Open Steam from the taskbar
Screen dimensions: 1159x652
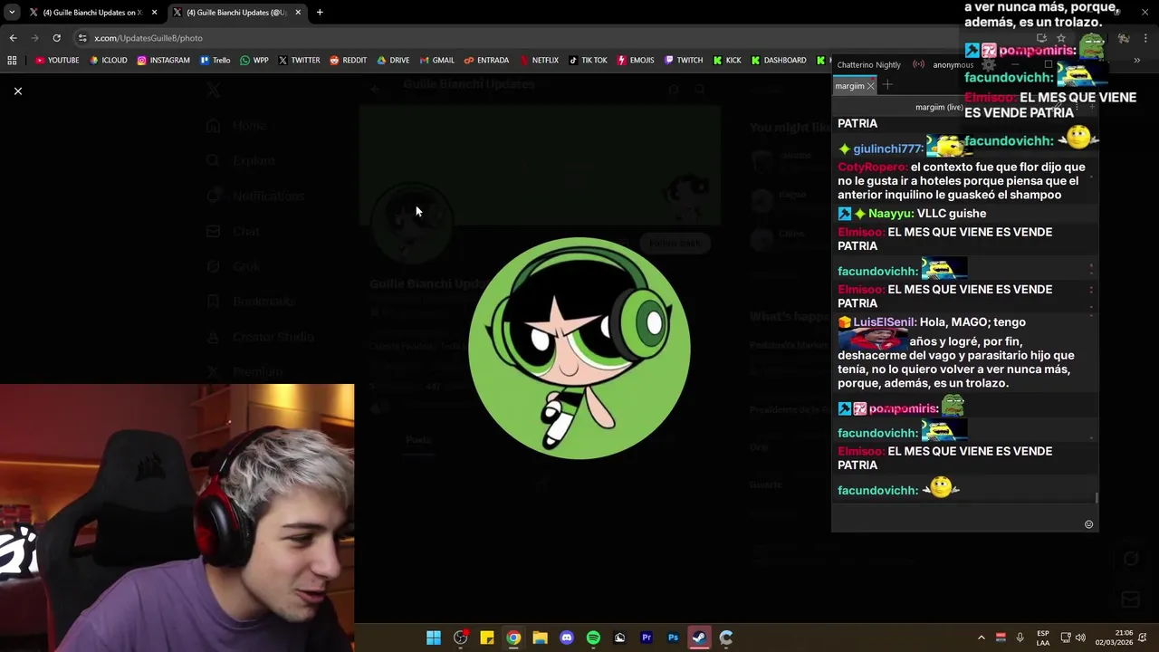tap(699, 638)
